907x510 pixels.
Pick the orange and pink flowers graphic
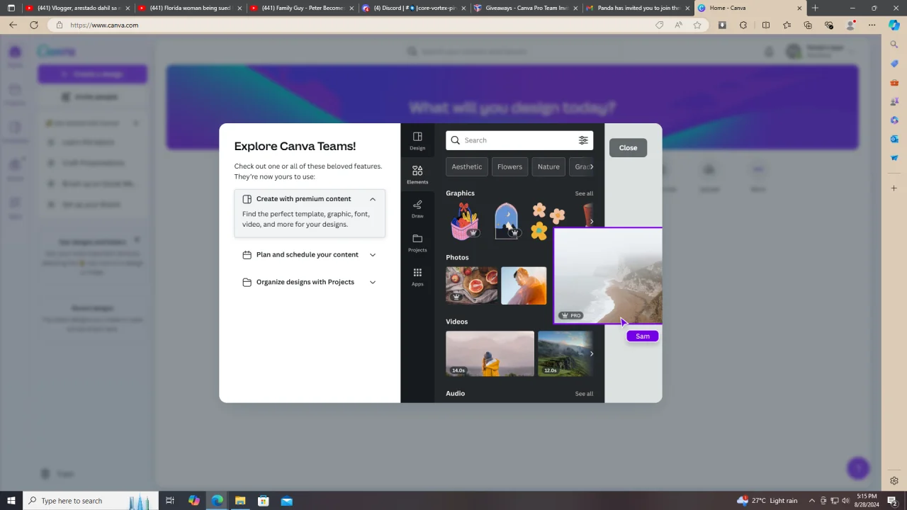point(548,221)
